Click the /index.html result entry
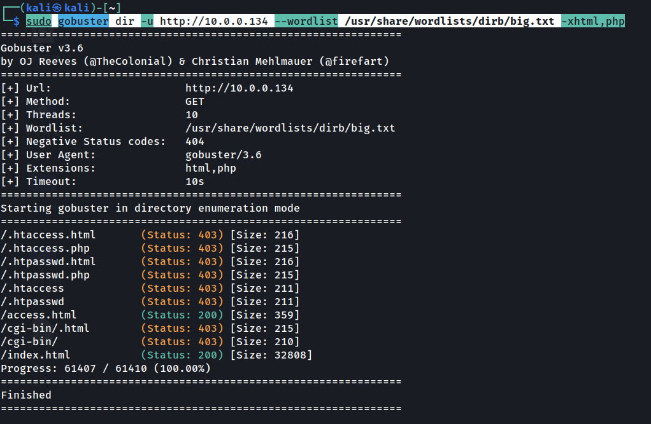Screen dimensions: 651x424 [x=36, y=355]
